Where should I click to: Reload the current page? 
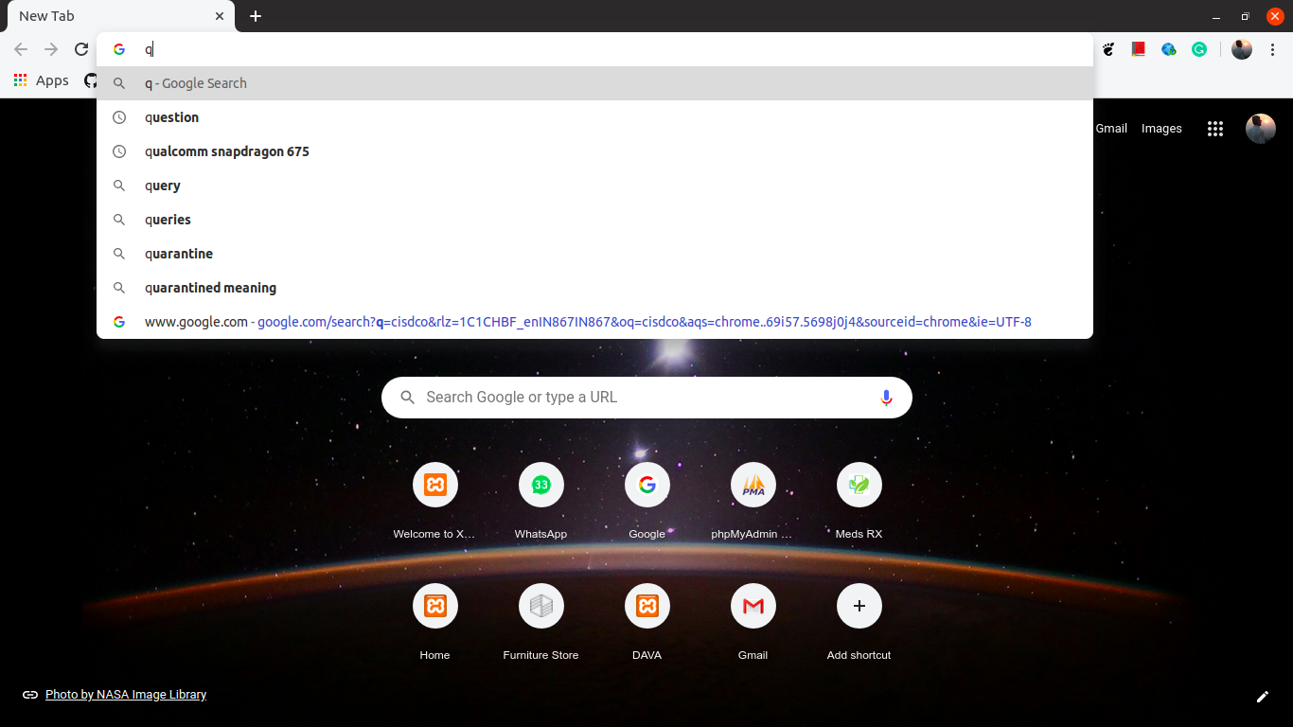(x=81, y=50)
